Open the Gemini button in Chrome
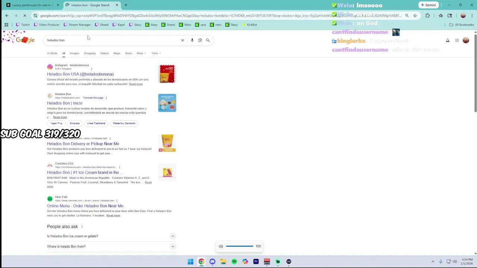Screen dimensions: 477x268 point(428,5)
